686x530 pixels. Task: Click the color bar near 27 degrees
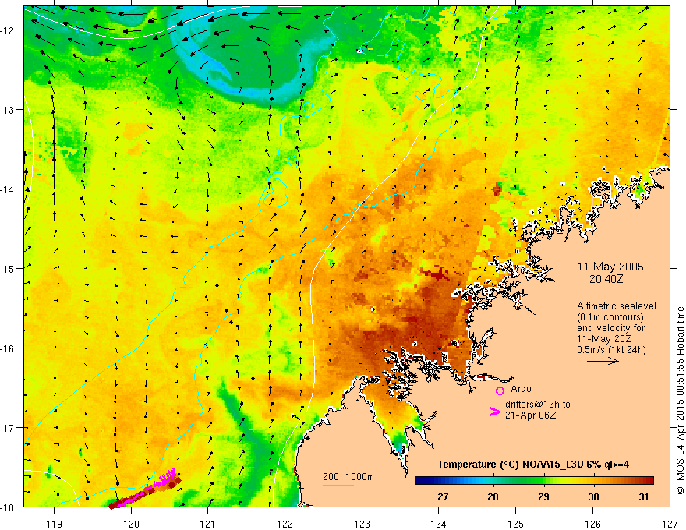444,481
